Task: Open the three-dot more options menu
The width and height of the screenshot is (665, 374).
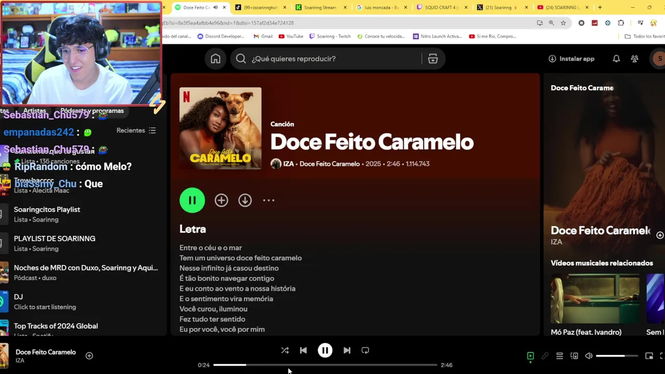Action: point(269,200)
